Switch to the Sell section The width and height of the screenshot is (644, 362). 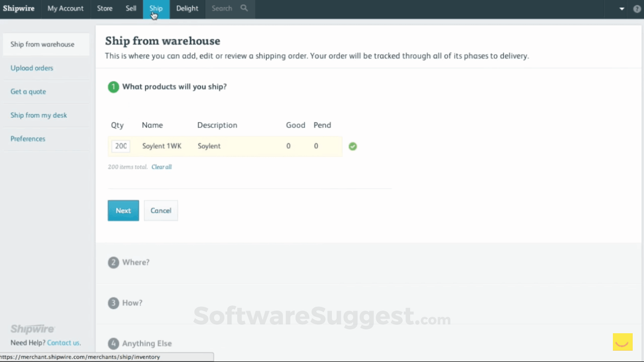tap(131, 8)
